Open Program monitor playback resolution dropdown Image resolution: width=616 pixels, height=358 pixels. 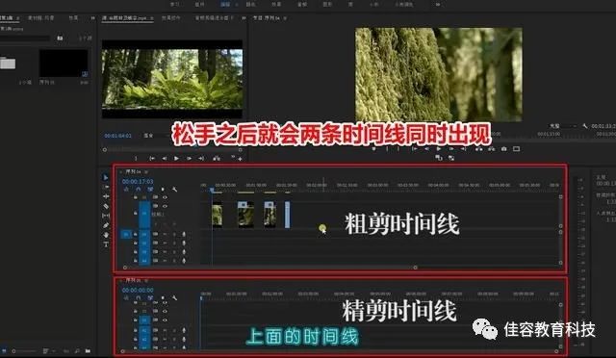562,126
